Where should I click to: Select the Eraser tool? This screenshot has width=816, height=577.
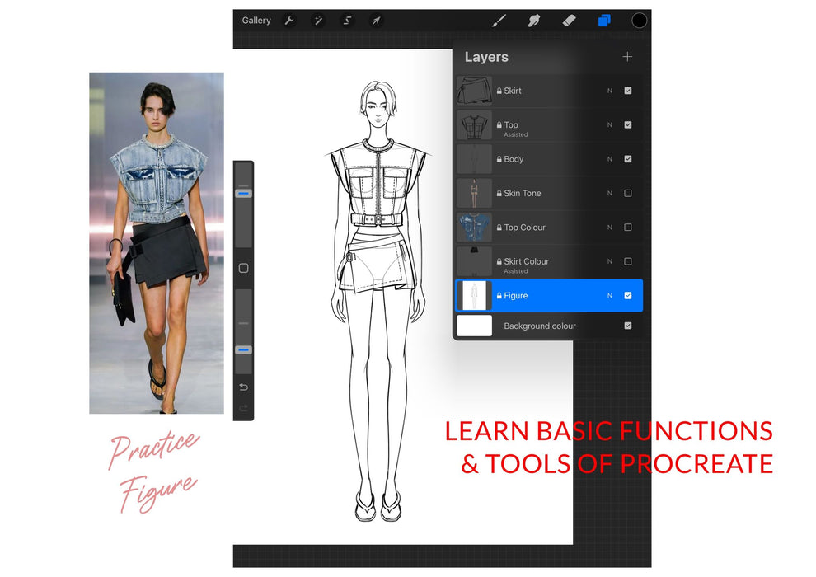(570, 21)
